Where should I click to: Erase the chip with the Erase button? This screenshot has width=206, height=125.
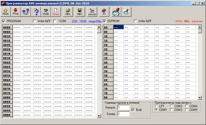click(56, 12)
